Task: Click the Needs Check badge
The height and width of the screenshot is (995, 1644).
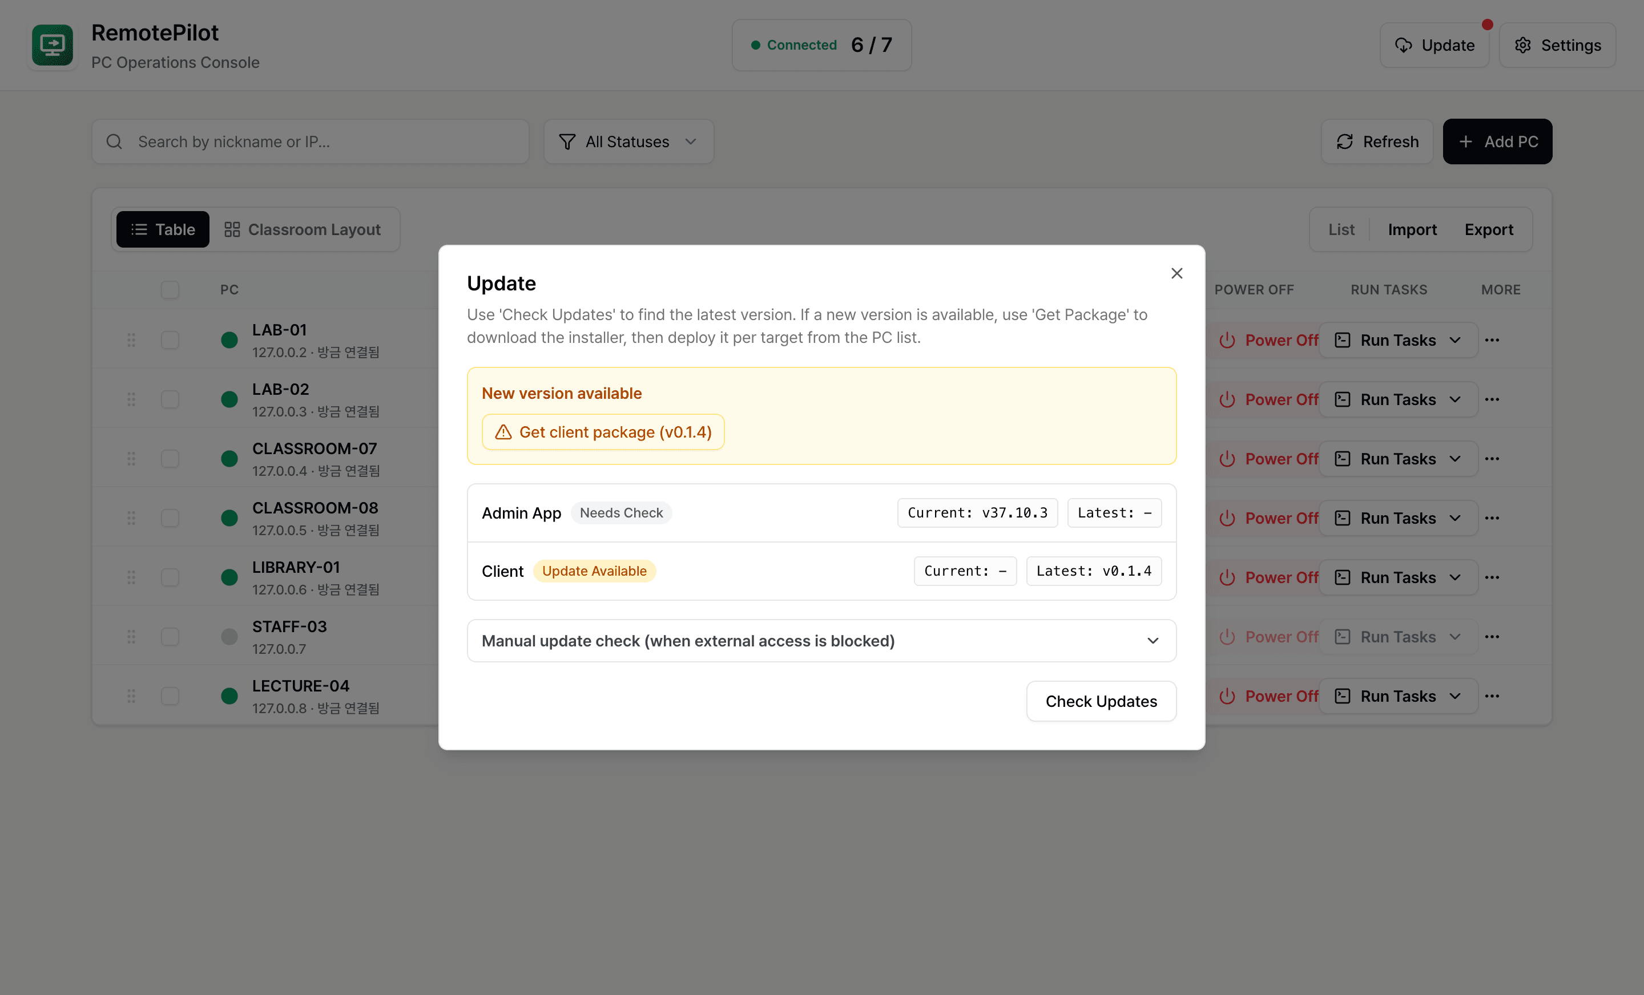Action: coord(621,513)
